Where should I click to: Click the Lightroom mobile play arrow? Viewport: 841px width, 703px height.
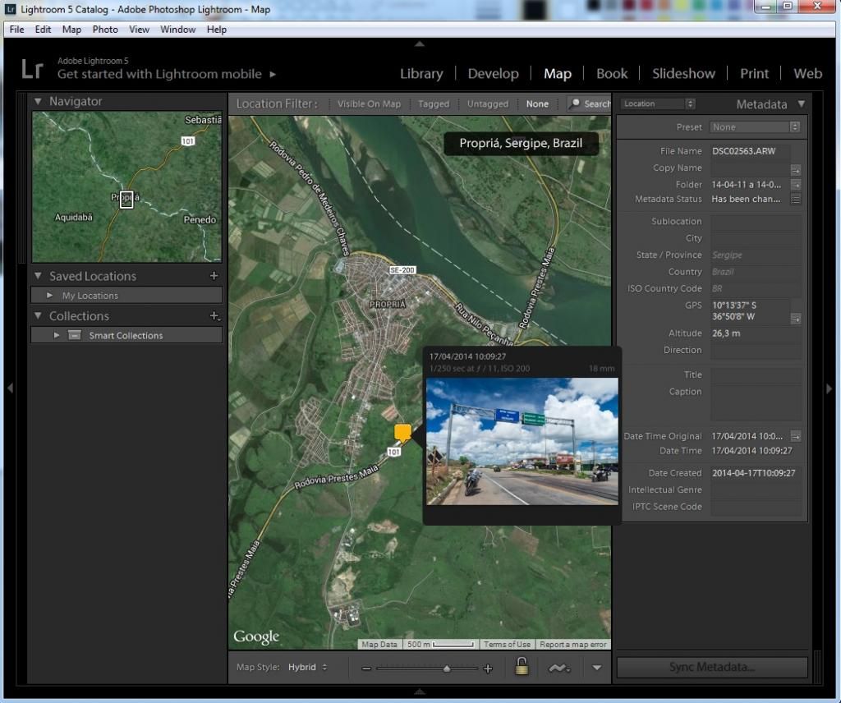[x=273, y=74]
